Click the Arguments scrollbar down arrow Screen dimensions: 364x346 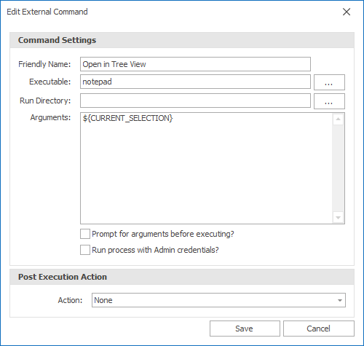click(x=338, y=217)
